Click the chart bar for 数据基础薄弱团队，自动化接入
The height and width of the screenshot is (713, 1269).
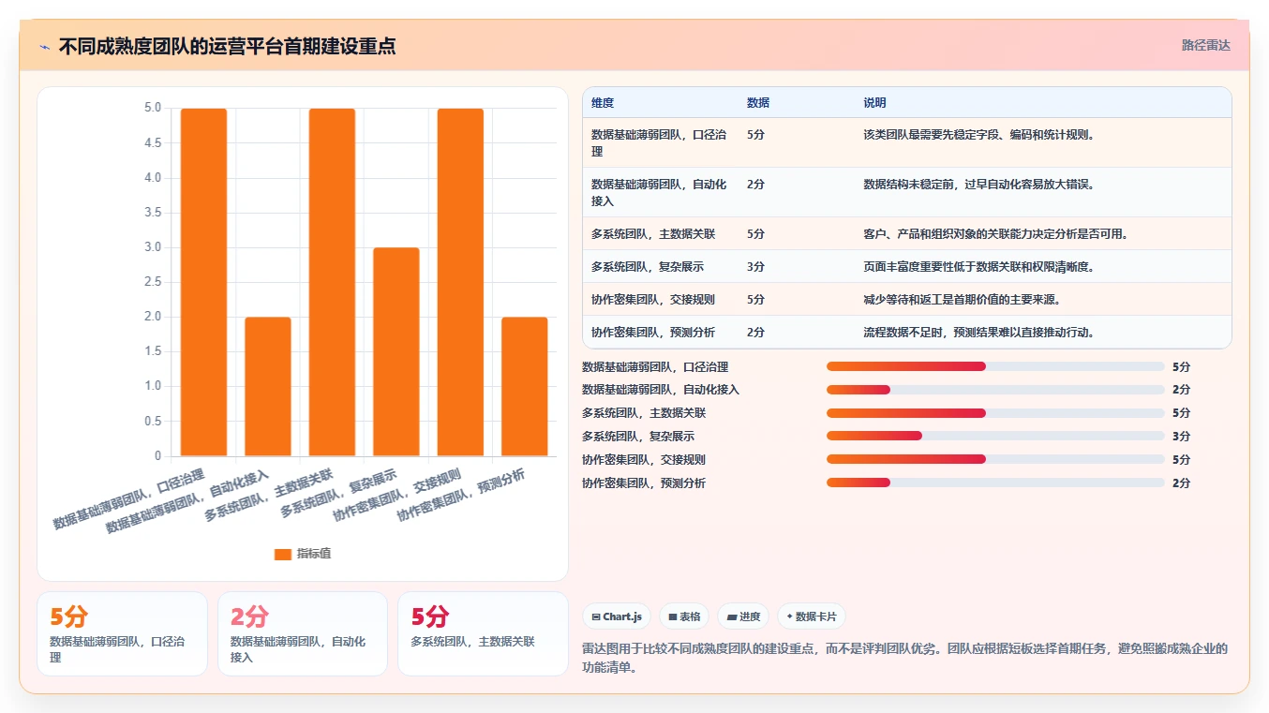point(268,387)
